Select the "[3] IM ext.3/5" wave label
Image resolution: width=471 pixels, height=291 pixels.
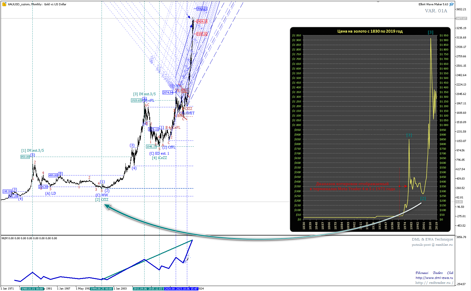coord(144,94)
